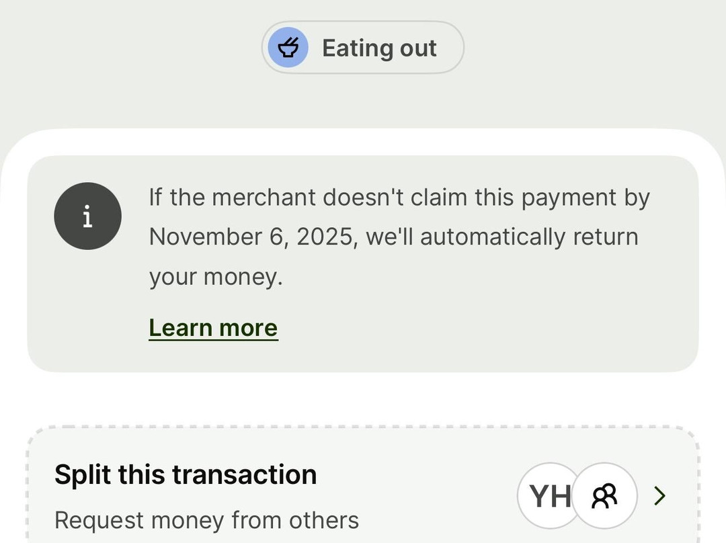This screenshot has width=726, height=543.
Task: Click the "your money." line in the notice
Action: click(216, 277)
